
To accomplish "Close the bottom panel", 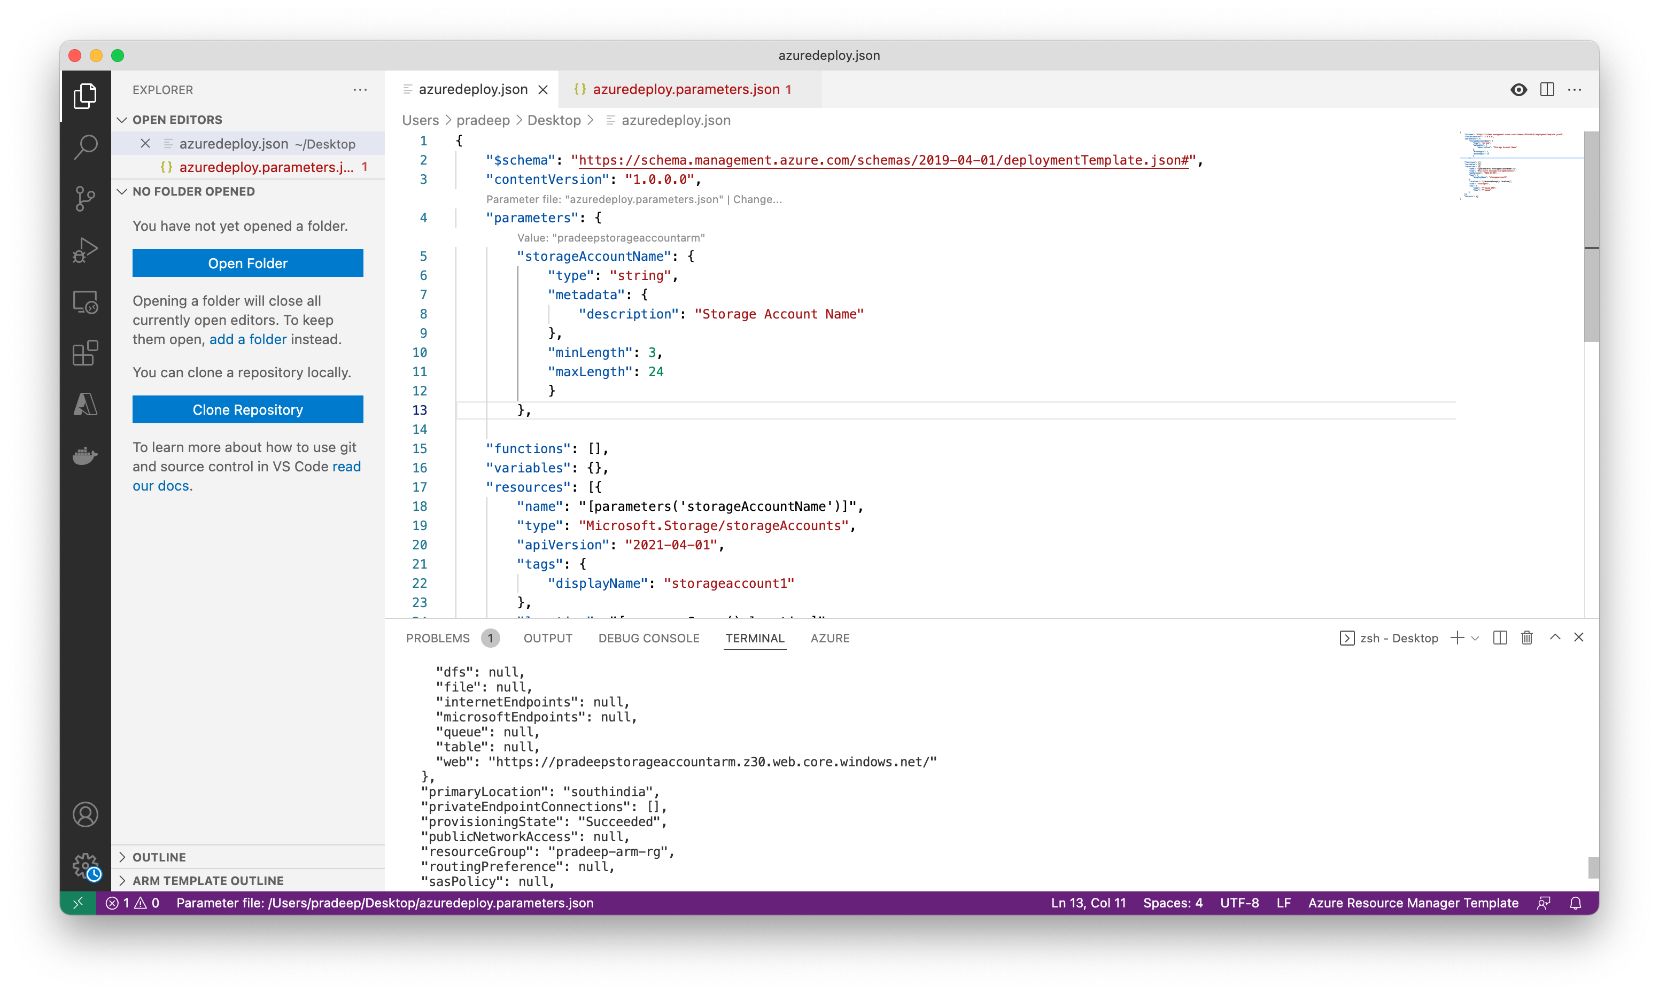I will click(x=1579, y=638).
